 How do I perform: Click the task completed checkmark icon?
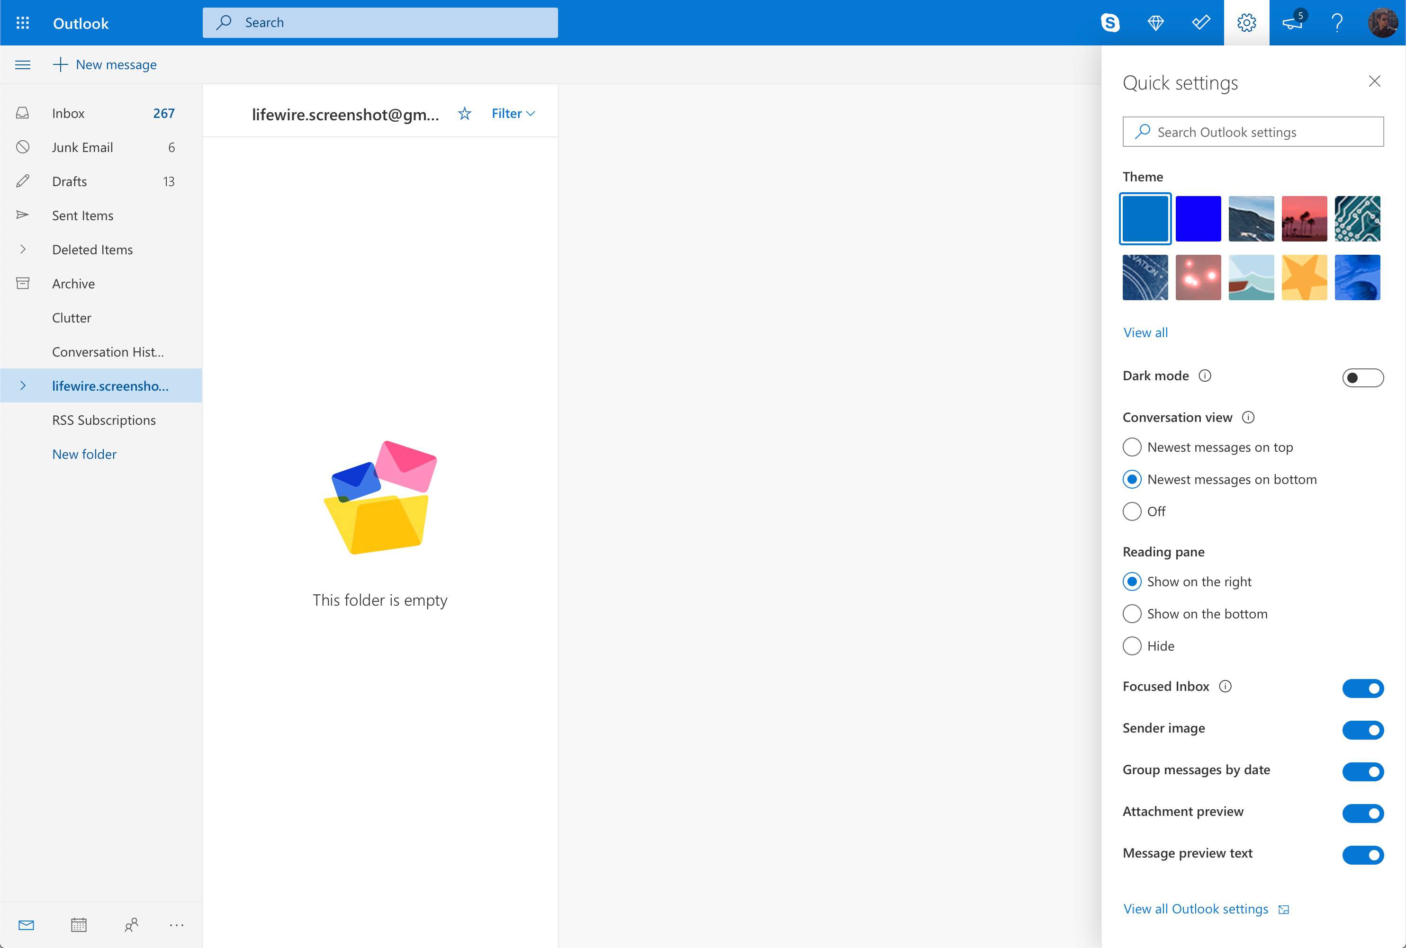pyautogui.click(x=1201, y=21)
